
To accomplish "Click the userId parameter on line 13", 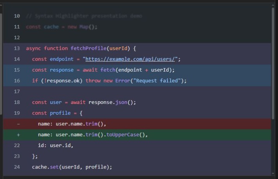I will pos(118,48).
